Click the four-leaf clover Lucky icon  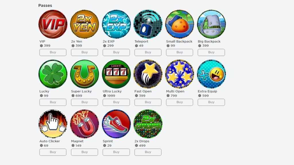pos(53,74)
